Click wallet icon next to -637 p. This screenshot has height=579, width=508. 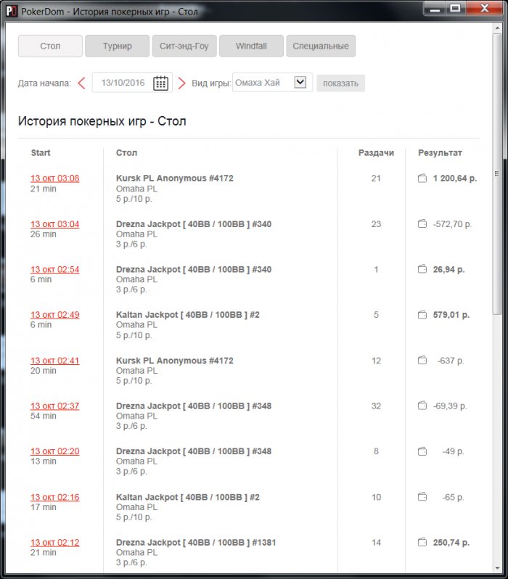422,361
